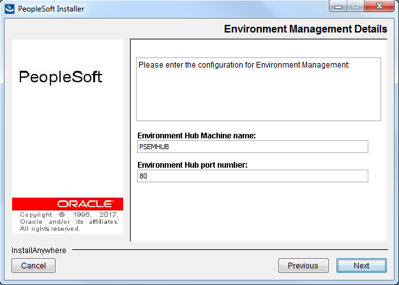Close the installer window with X
399x285 pixels.
pyautogui.click(x=379, y=6)
